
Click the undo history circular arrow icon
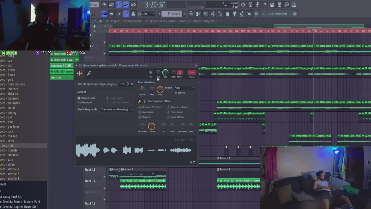[243, 5]
